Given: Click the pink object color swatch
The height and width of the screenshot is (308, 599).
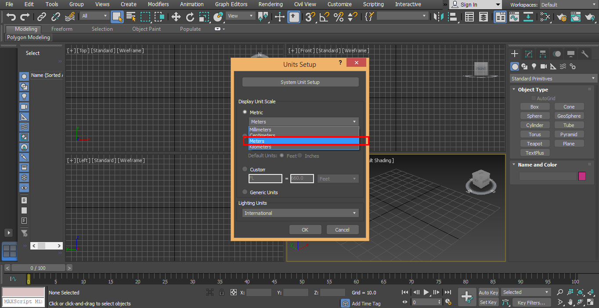Looking at the screenshot, I should tap(582, 176).
